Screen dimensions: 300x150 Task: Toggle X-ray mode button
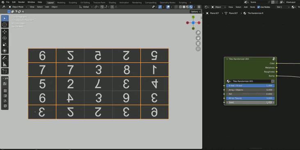pos(176,7)
